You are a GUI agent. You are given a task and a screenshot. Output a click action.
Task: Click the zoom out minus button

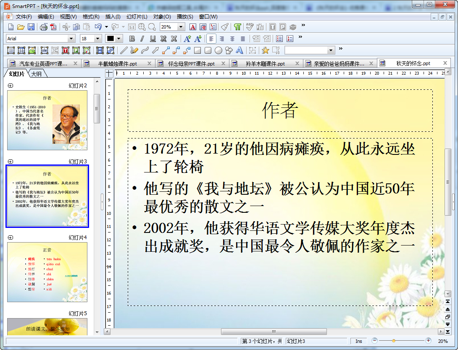tap(374, 341)
